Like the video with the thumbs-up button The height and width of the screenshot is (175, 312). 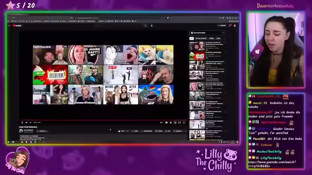pos(121,131)
